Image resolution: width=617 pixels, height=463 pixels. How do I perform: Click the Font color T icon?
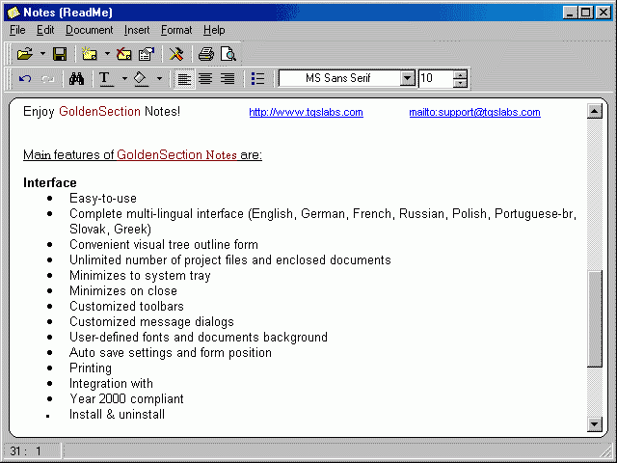[105, 79]
